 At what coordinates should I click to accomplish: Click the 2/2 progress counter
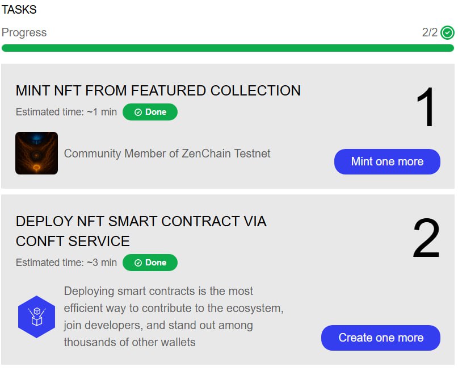pos(430,32)
